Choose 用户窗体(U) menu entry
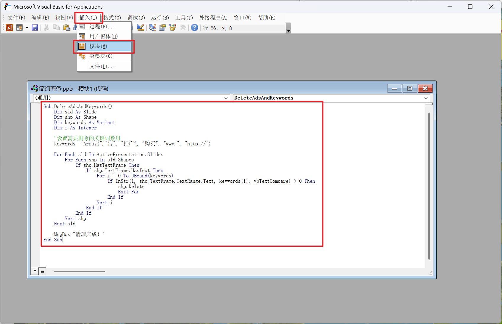The width and height of the screenshot is (502, 324). tap(104, 36)
